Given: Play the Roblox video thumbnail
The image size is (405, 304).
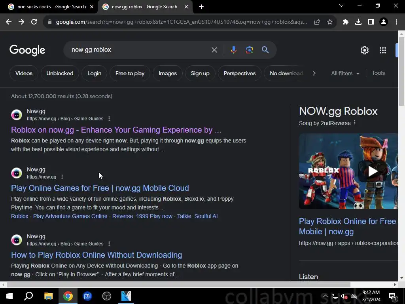Looking at the screenshot, I should coord(373,171).
